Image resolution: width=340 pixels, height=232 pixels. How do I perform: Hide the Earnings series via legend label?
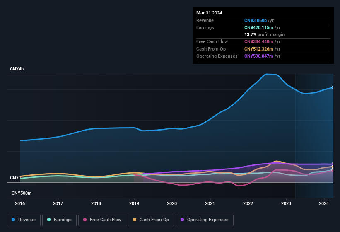62,220
